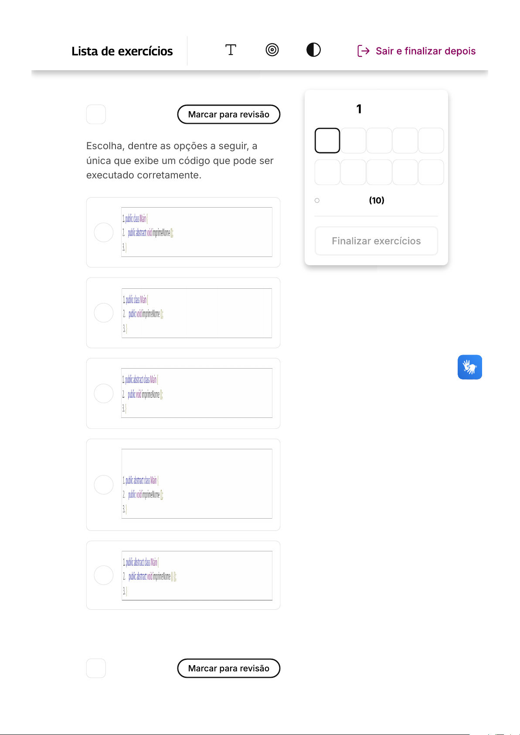Open first box in second navigator row
Screen dimensions: 520x735
tap(327, 172)
